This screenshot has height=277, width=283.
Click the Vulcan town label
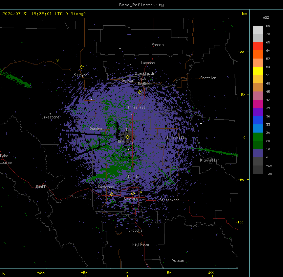click(178, 261)
